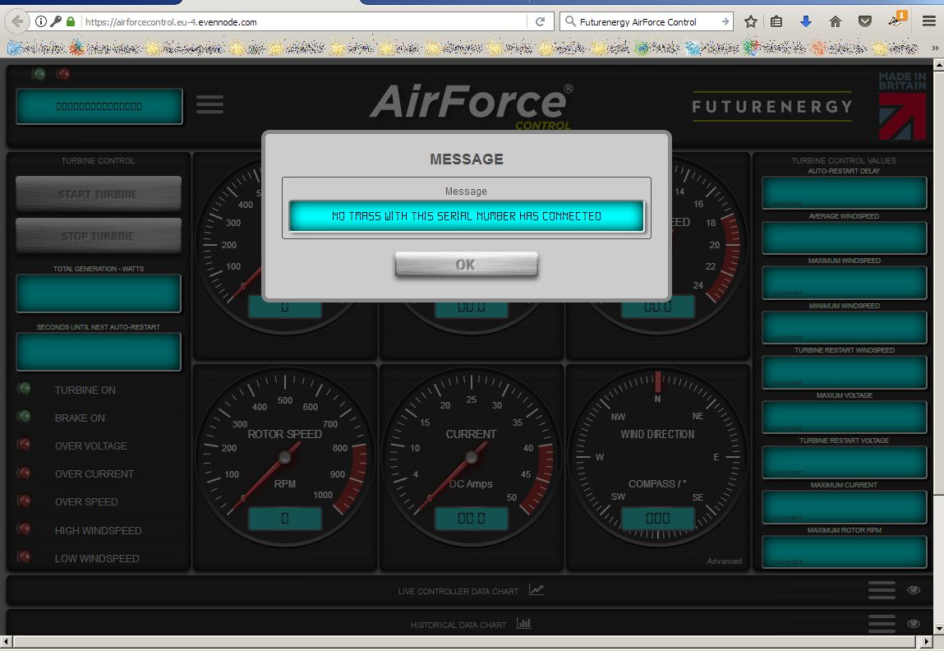Click the Live Controller Data Chart line-graph icon
Viewport: 944px width, 651px height.
pos(536,589)
